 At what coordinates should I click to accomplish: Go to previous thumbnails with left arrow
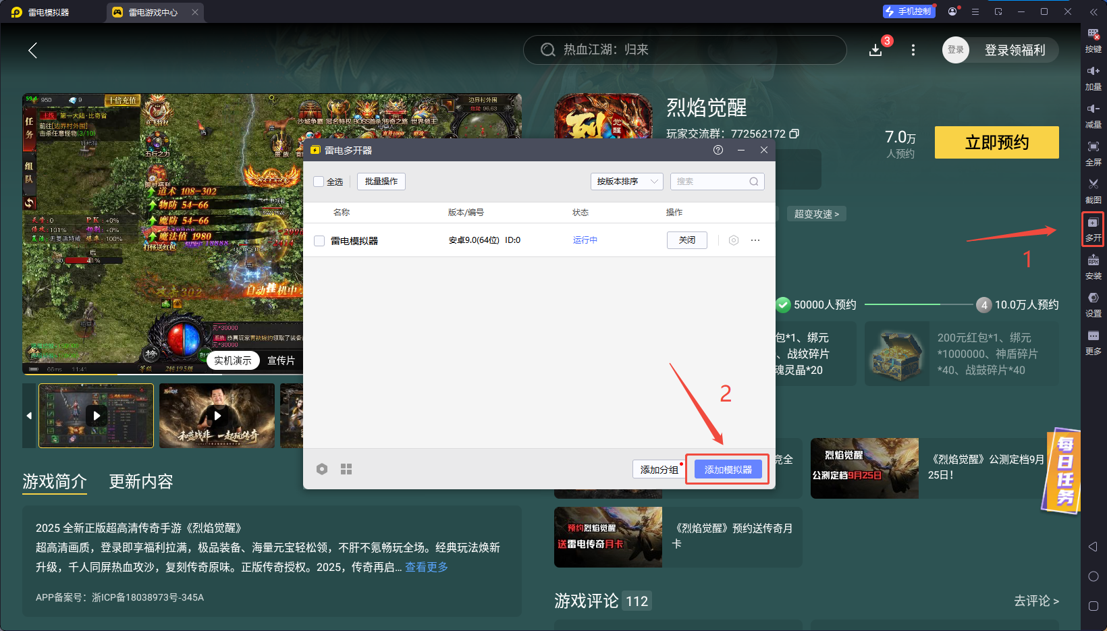[29, 416]
